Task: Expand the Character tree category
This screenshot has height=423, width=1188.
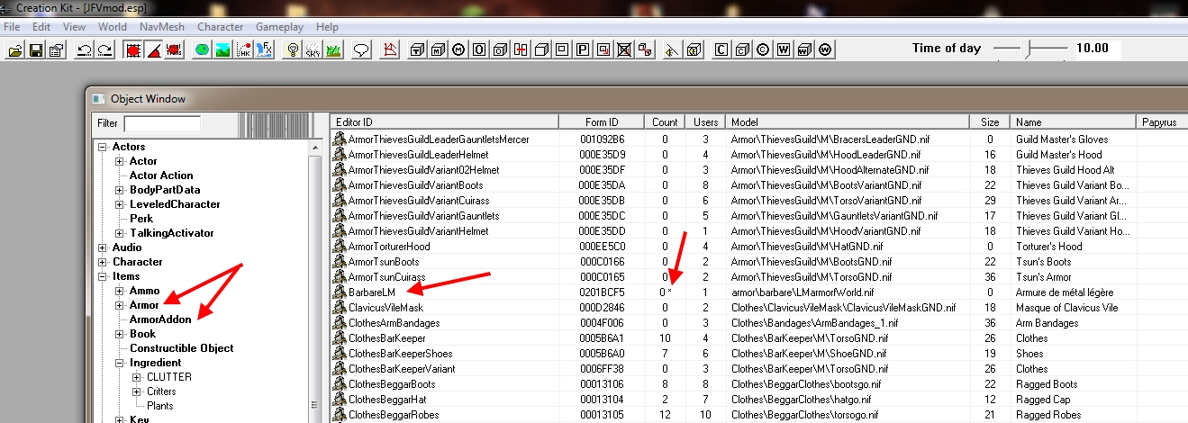Action: [x=103, y=262]
